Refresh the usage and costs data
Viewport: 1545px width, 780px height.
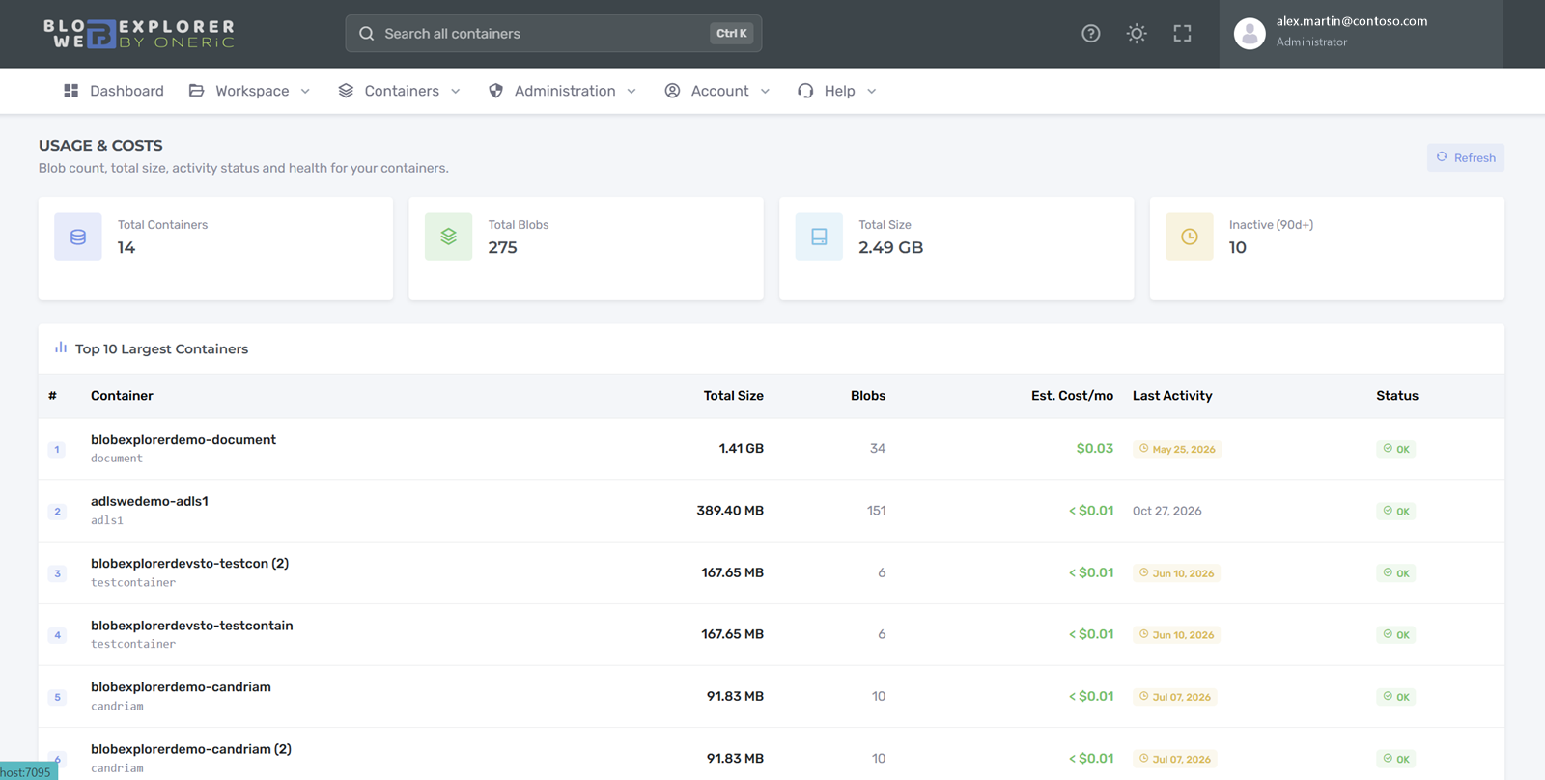tap(1465, 157)
